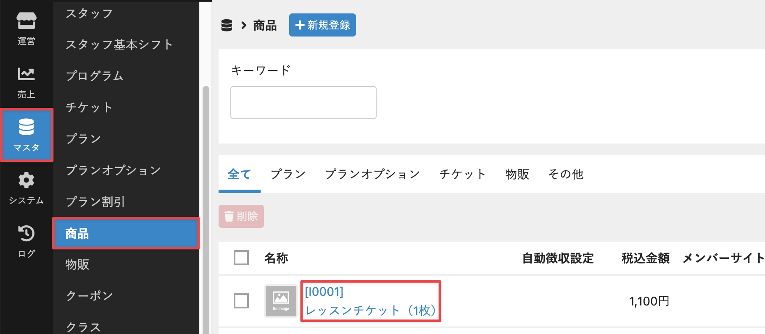Switch to the チケット tab
Screen dimensions: 765x334
pyautogui.click(x=462, y=174)
